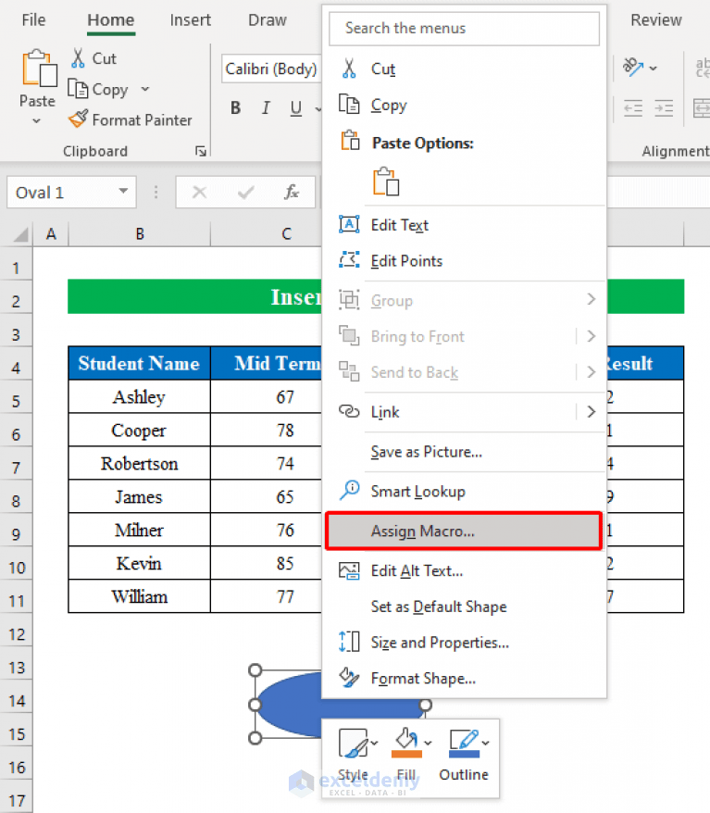This screenshot has height=813, width=710.
Task: Click the Orientation text angle icon
Action: (x=633, y=67)
